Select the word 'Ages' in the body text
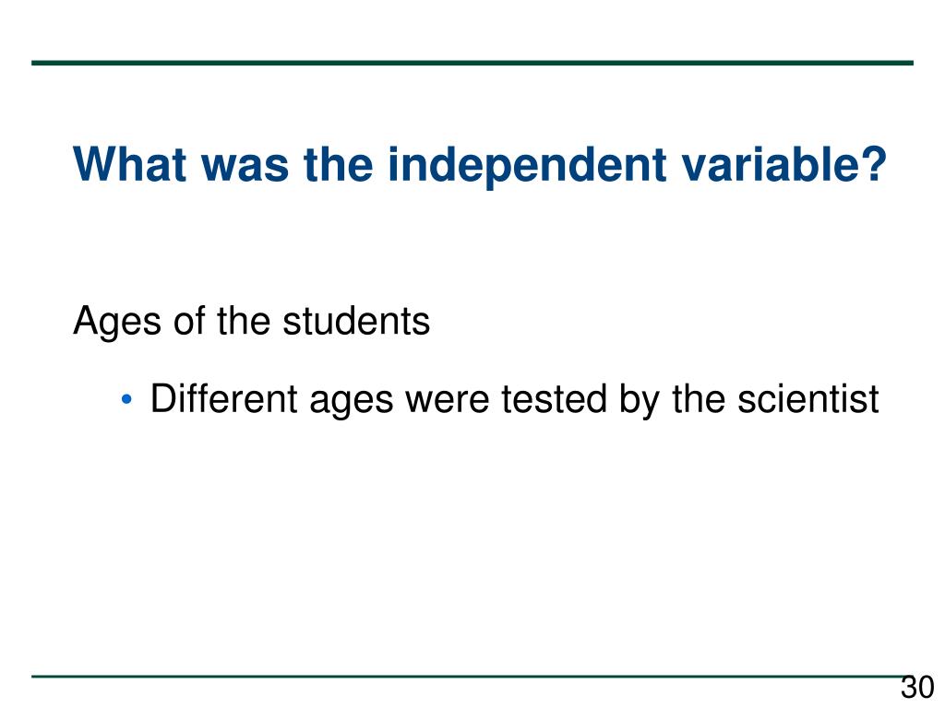Viewport: 945px width, 708px height. pyautogui.click(x=117, y=324)
